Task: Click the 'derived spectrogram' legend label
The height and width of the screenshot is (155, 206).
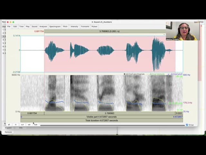Action: pyautogui.click(x=135, y=74)
